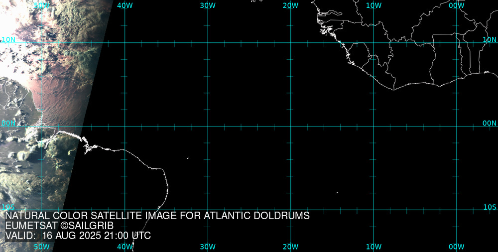Click the 10S latitude label on the left edge
The width and height of the screenshot is (498, 252).
pyautogui.click(x=8, y=207)
